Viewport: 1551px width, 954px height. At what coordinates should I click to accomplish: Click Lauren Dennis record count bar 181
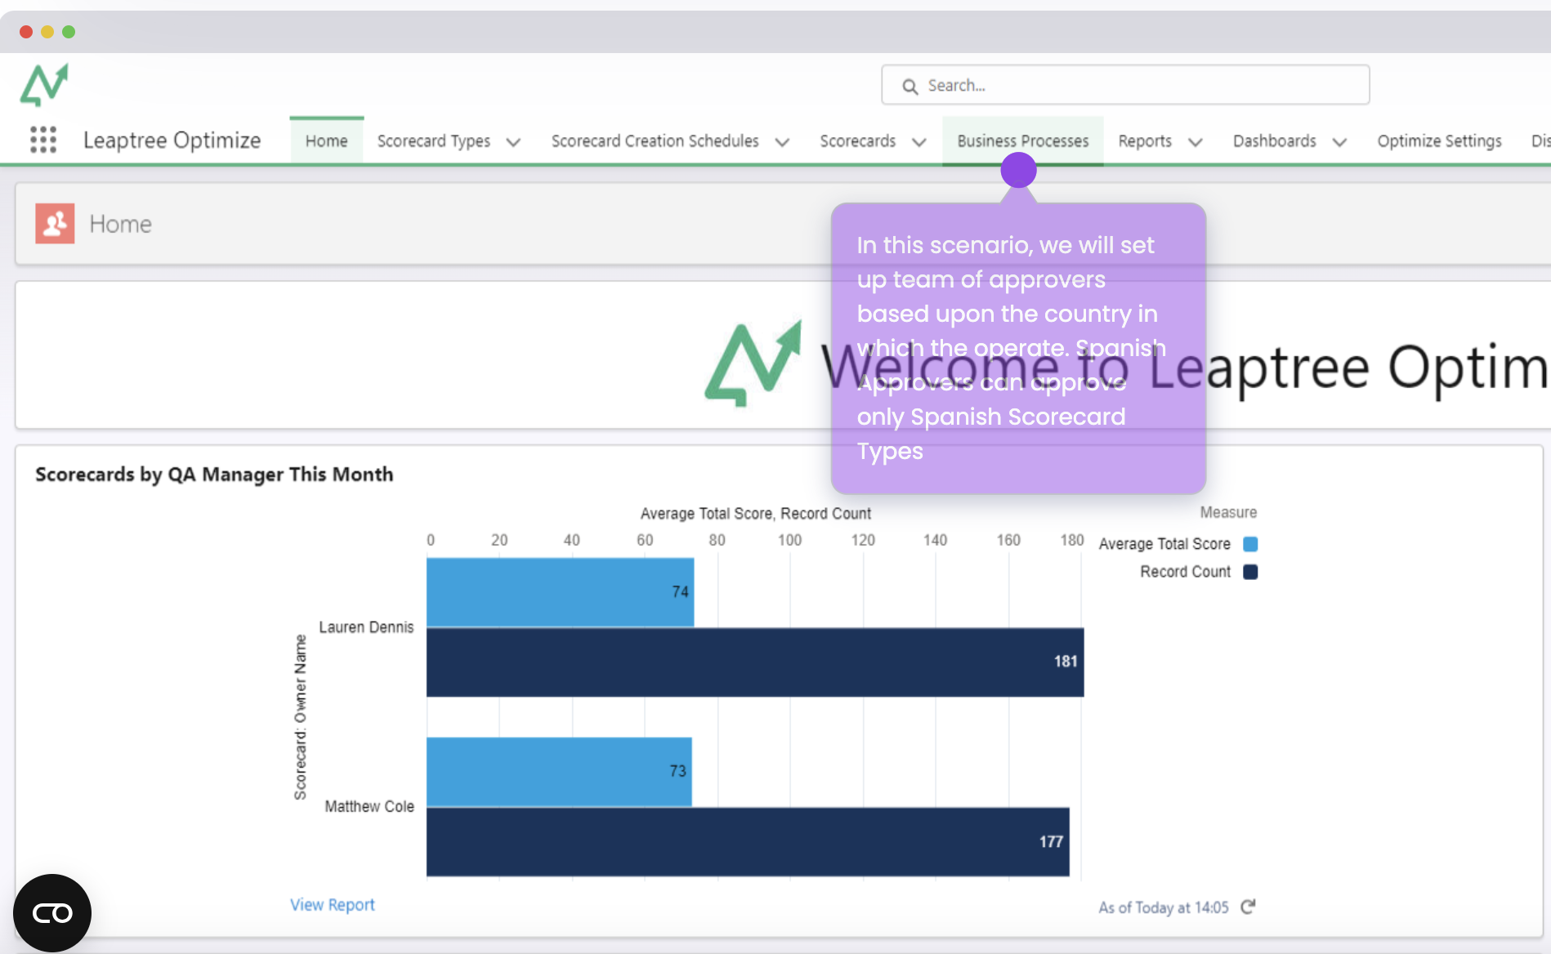[x=755, y=662]
